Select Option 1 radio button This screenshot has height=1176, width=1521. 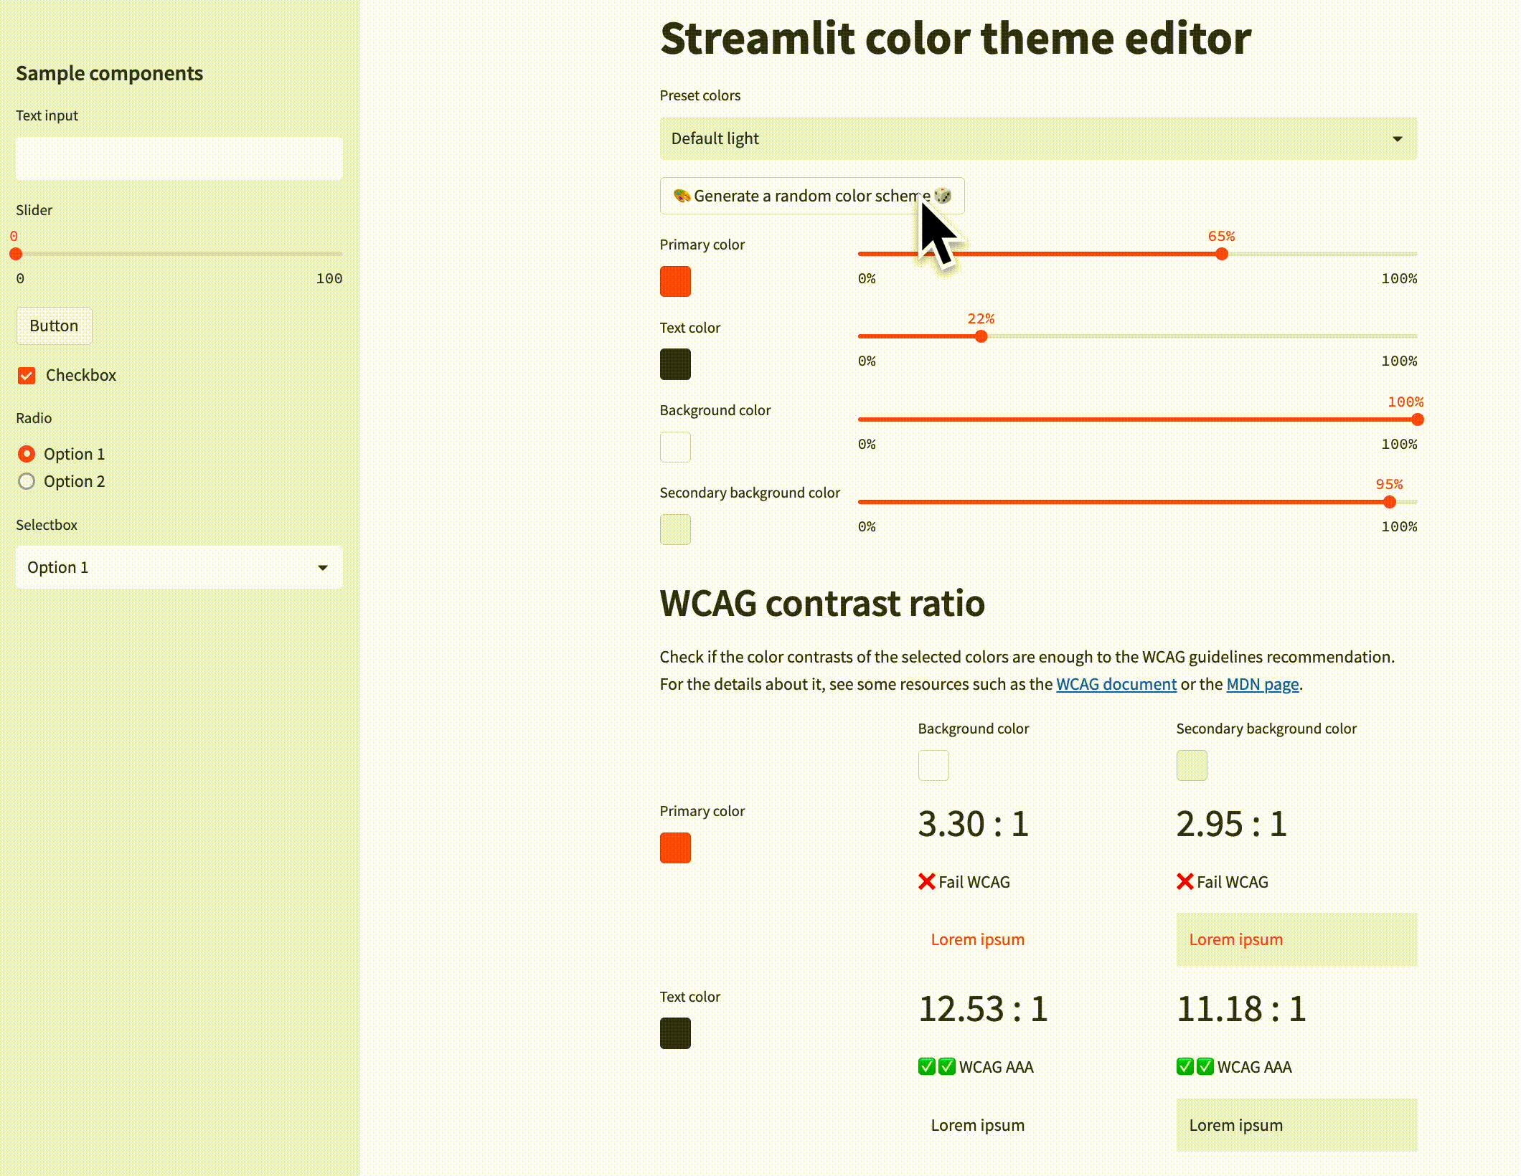point(27,453)
